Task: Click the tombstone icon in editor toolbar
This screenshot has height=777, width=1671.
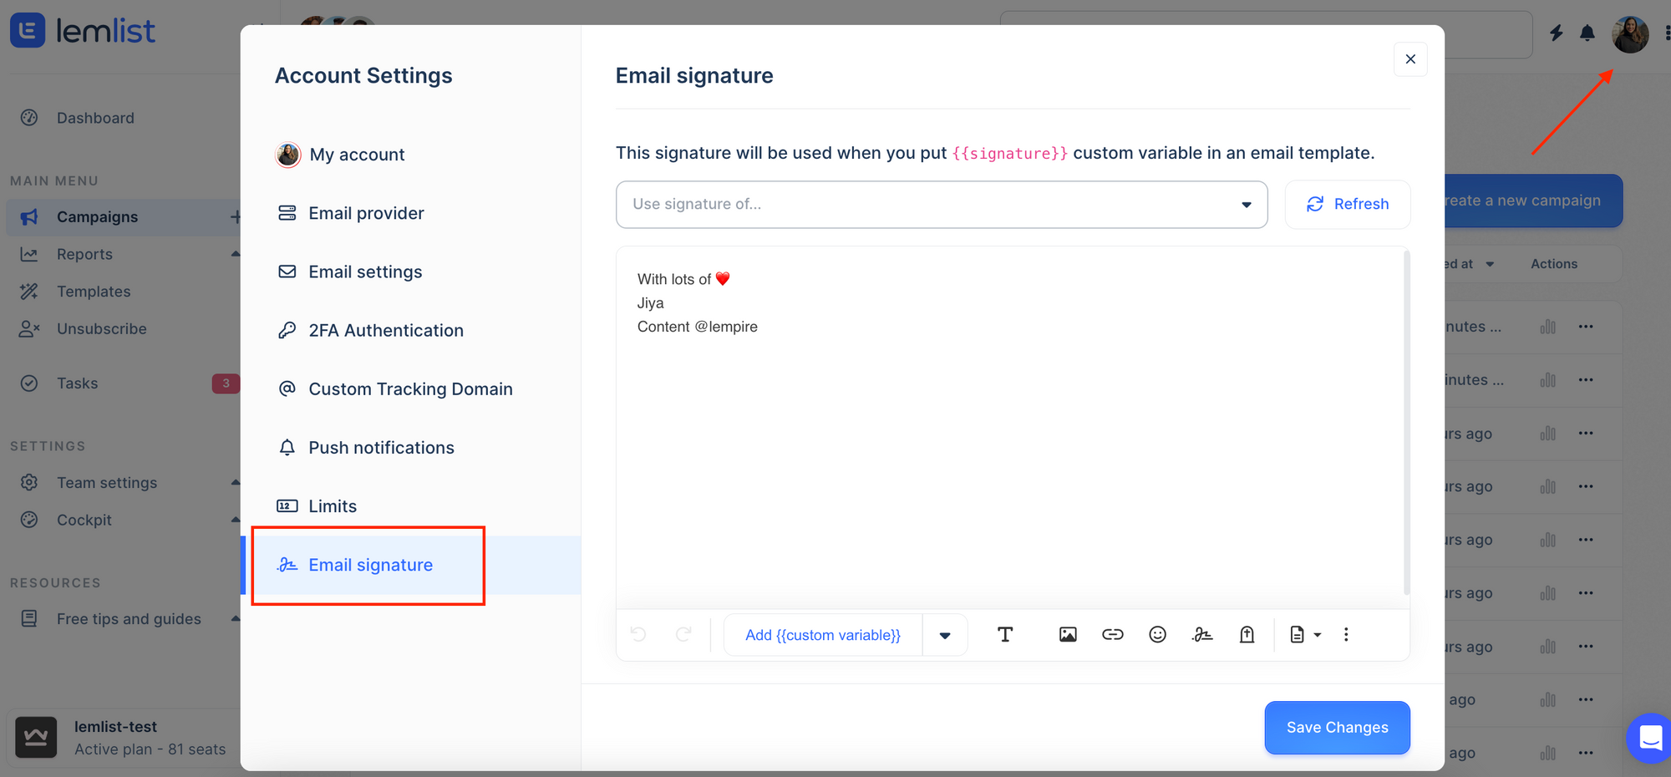Action: click(x=1247, y=635)
